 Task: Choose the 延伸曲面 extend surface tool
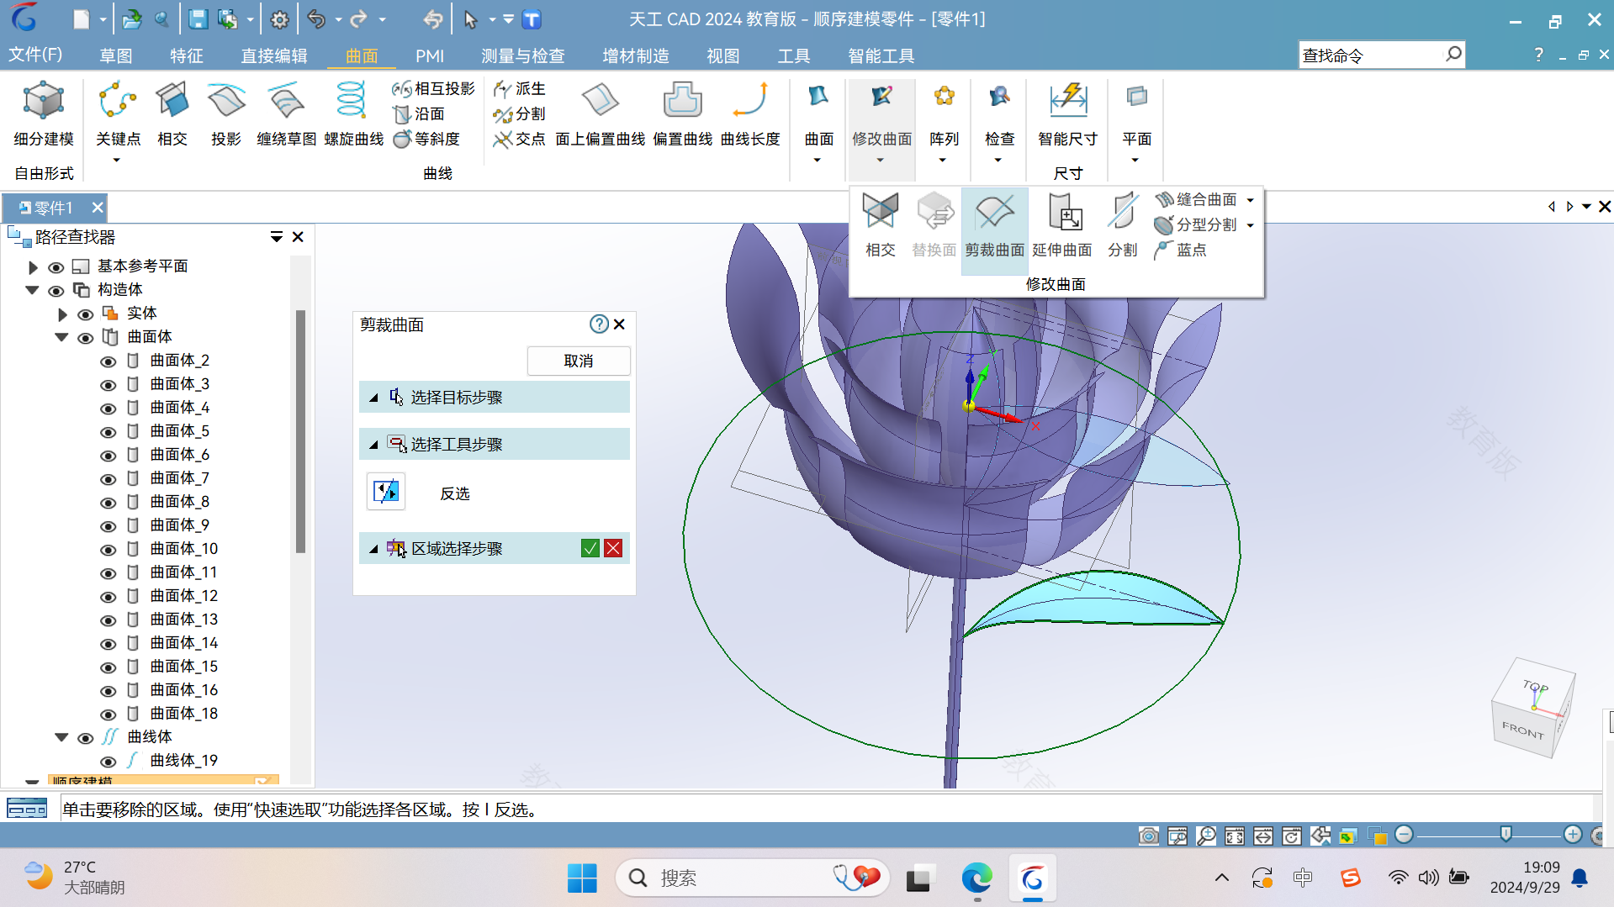point(1061,225)
